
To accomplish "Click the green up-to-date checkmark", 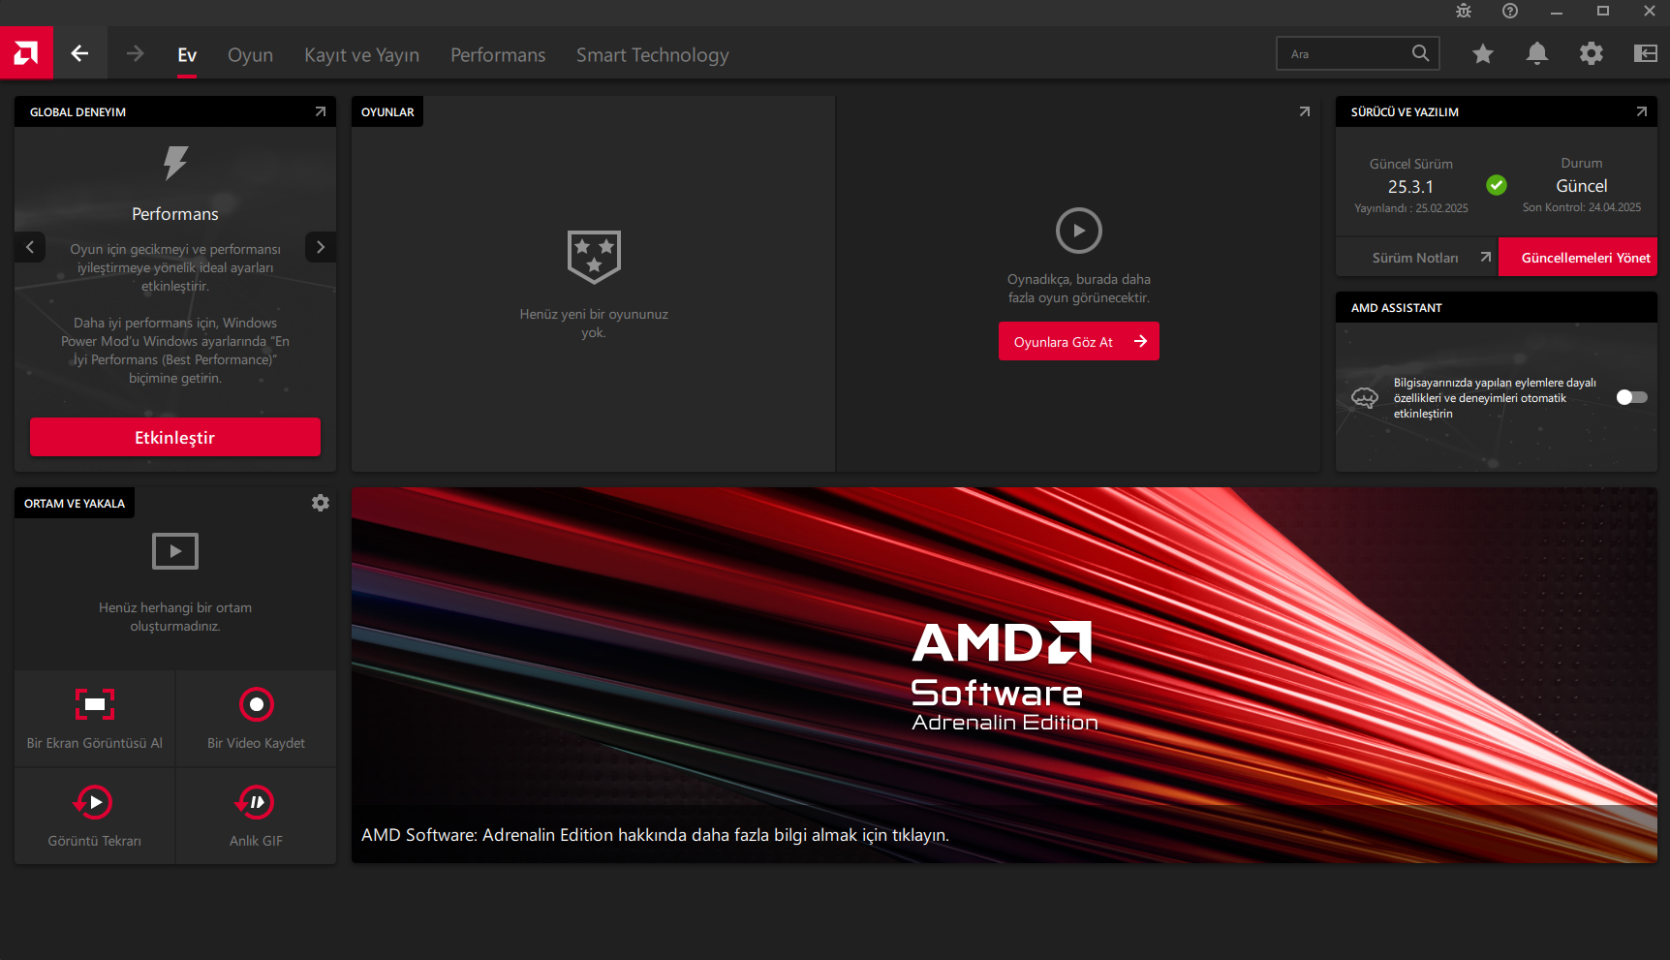I will coord(1497,184).
